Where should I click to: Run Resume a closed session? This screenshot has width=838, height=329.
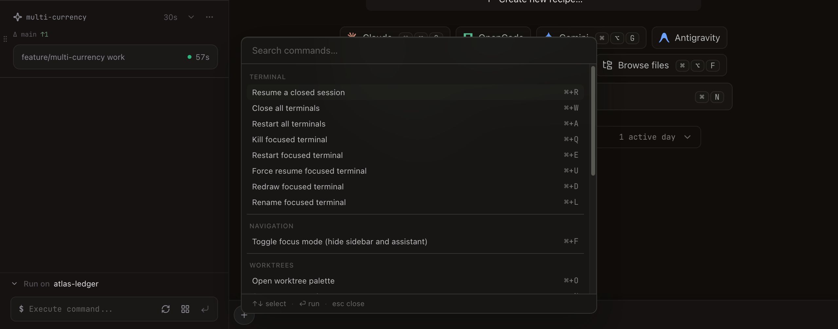tap(415, 92)
